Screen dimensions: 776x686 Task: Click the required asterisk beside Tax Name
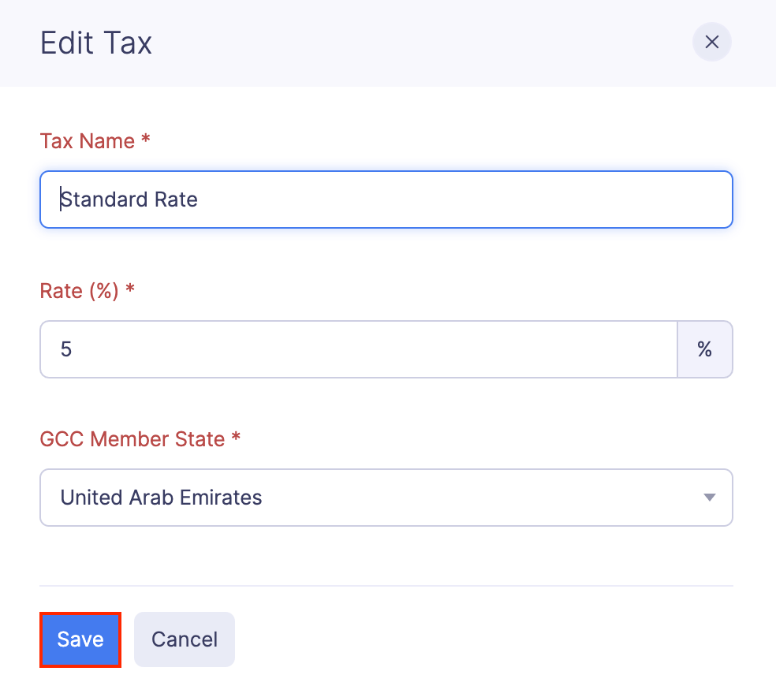[145, 140]
